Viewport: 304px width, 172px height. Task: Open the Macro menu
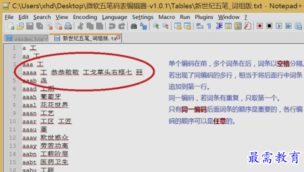point(166,17)
